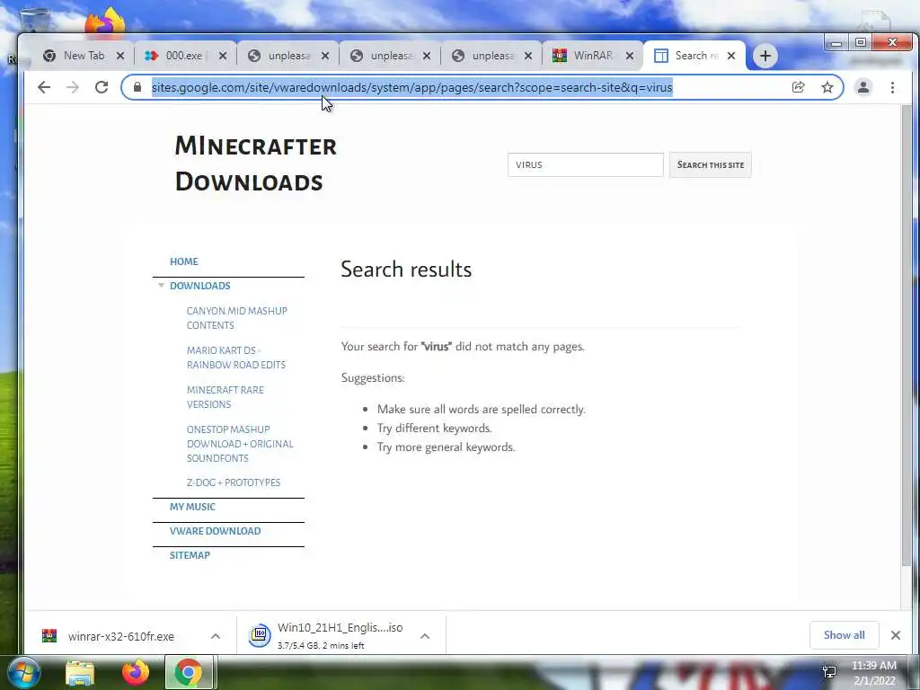920x690 pixels.
Task: Open a new tab with the plus button
Action: (765, 56)
